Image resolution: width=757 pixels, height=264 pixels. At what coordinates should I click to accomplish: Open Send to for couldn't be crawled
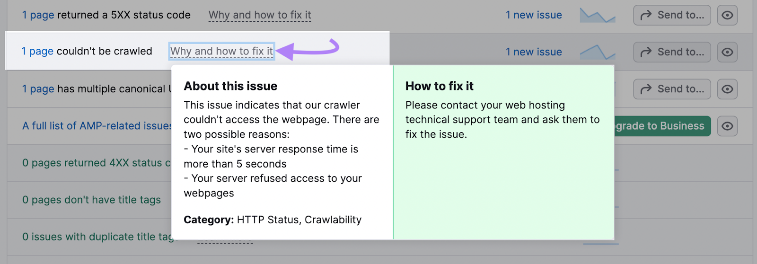672,52
